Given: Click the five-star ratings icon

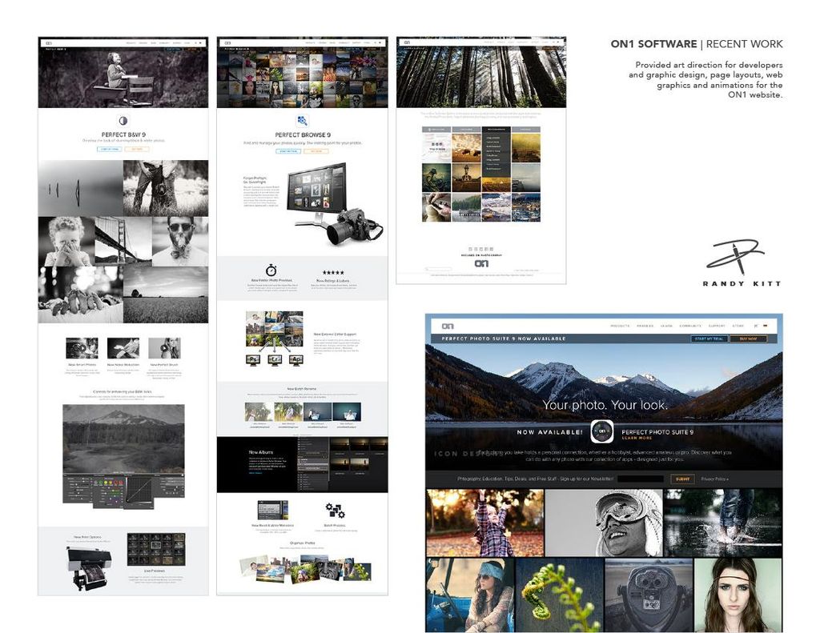Looking at the screenshot, I should [333, 273].
